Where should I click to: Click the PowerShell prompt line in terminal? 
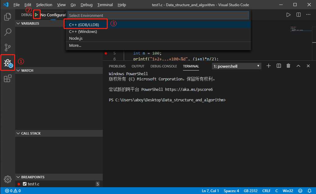click(167, 100)
